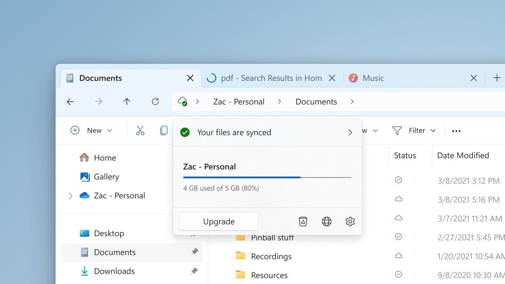
Task: Open the OneDrive recycle bin icon
Action: click(303, 221)
